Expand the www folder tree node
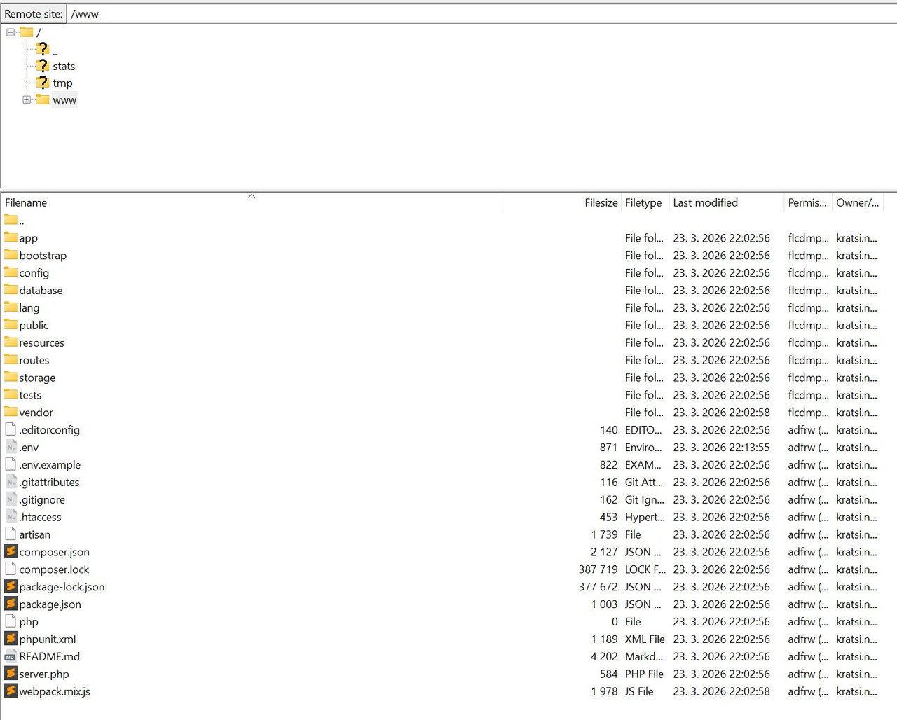The image size is (897, 720). [x=27, y=99]
